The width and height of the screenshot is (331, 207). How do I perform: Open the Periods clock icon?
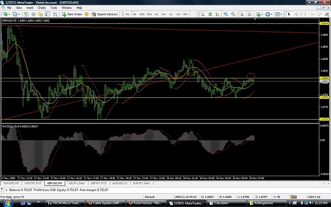pyautogui.click(x=267, y=14)
